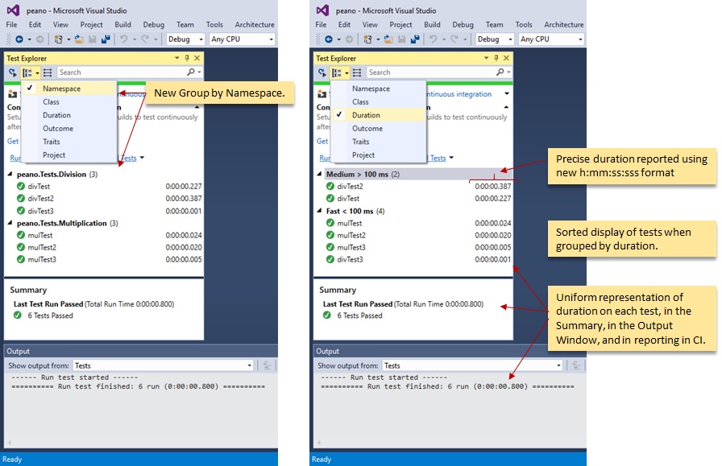The height and width of the screenshot is (466, 722).
Task: Select checked Duration grouping in right window menu
Action: click(379, 115)
